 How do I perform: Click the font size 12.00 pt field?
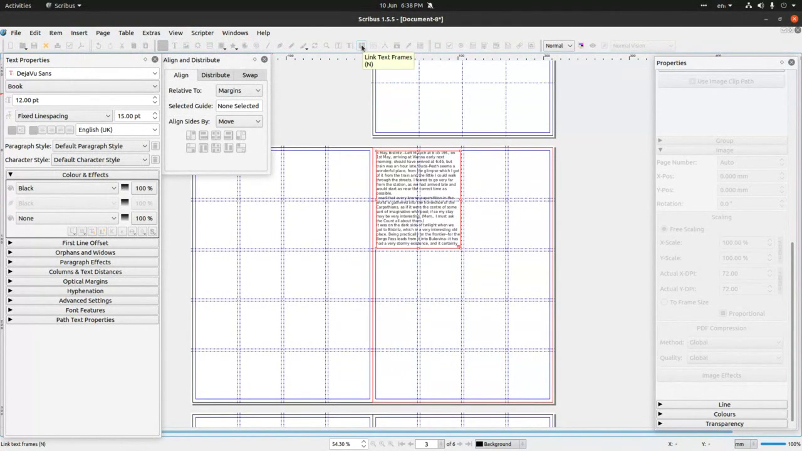[x=81, y=100]
